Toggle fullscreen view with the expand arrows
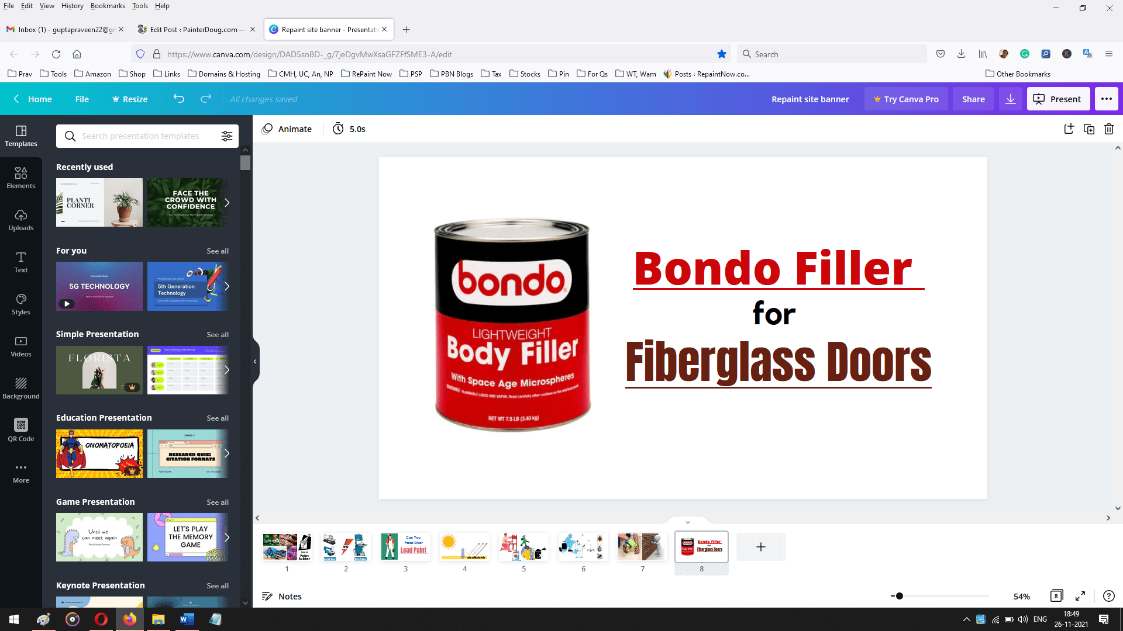 pos(1080,596)
